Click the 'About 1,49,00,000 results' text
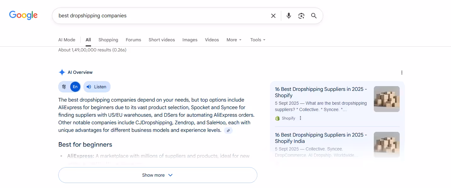This screenshot has height=188, width=451. click(x=92, y=50)
